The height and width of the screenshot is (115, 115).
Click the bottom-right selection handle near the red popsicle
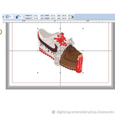(x=83, y=73)
